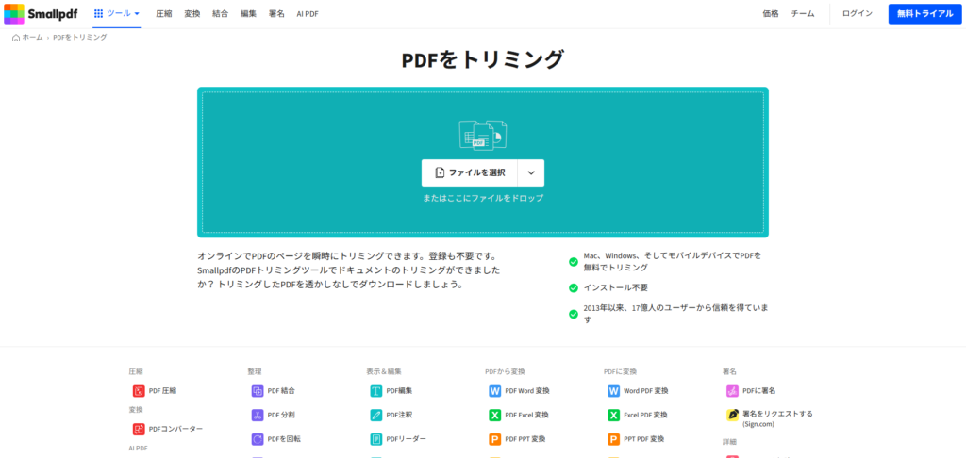Open the 署名 menu item

276,13
